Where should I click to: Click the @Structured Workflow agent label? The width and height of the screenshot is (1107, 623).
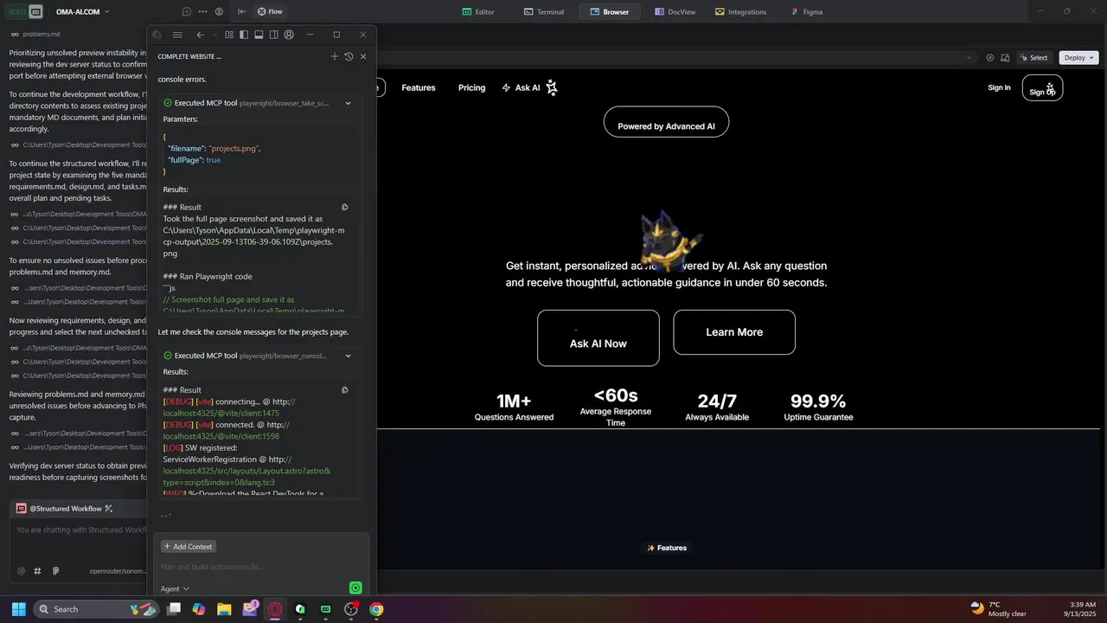65,509
